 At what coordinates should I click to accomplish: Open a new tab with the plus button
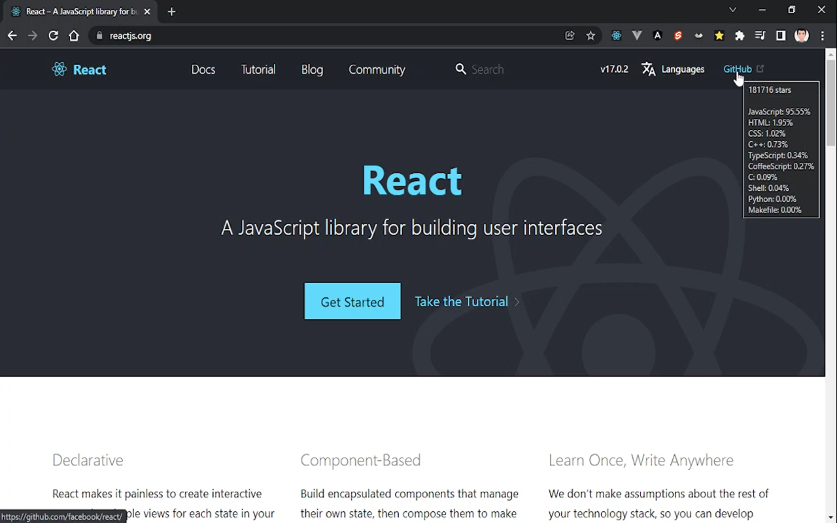(171, 12)
